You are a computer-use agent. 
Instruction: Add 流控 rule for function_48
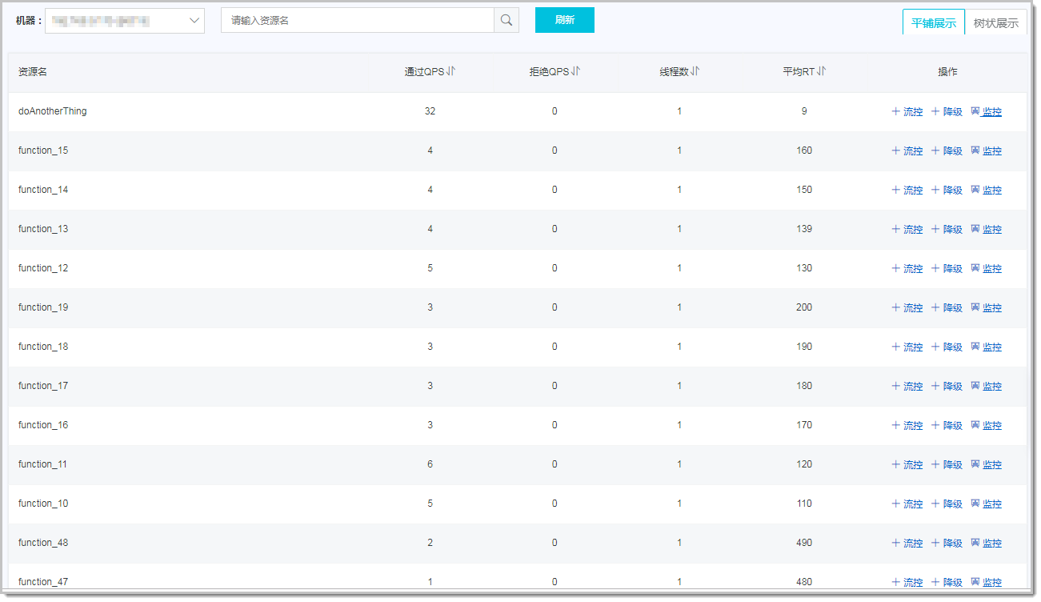coord(907,544)
